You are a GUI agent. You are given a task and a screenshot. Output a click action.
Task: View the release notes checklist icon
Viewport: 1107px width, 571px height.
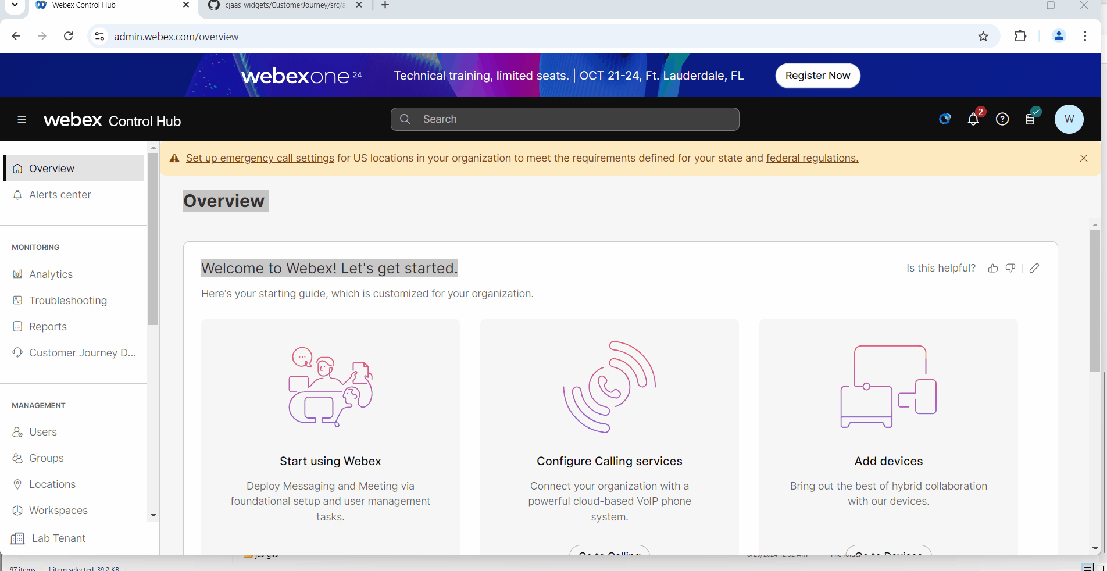1031,119
